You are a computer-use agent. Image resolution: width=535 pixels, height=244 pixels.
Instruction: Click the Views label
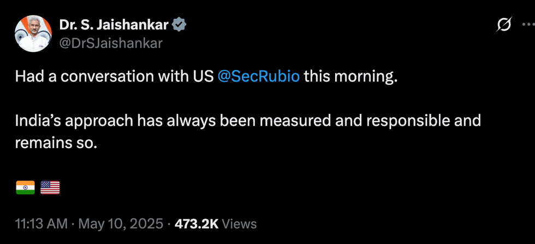240,223
